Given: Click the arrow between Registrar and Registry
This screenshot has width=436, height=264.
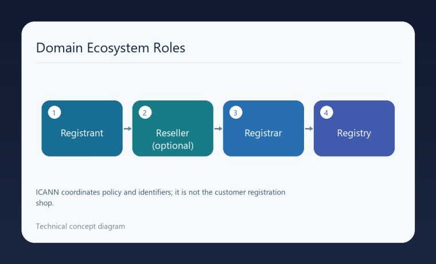Looking at the screenshot, I should coord(309,129).
